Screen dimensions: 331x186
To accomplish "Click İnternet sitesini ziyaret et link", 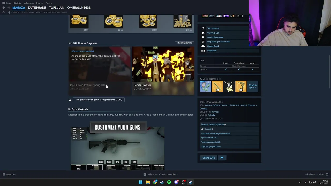I will click(229, 125).
